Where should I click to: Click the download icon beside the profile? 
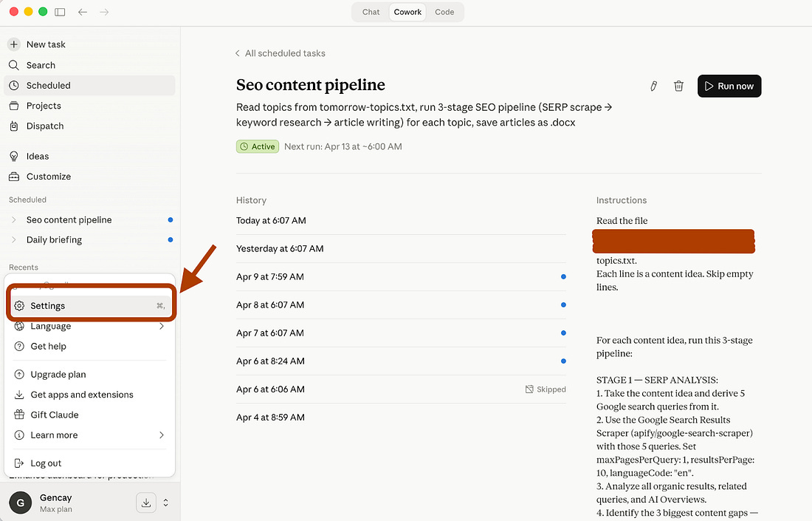tap(146, 503)
